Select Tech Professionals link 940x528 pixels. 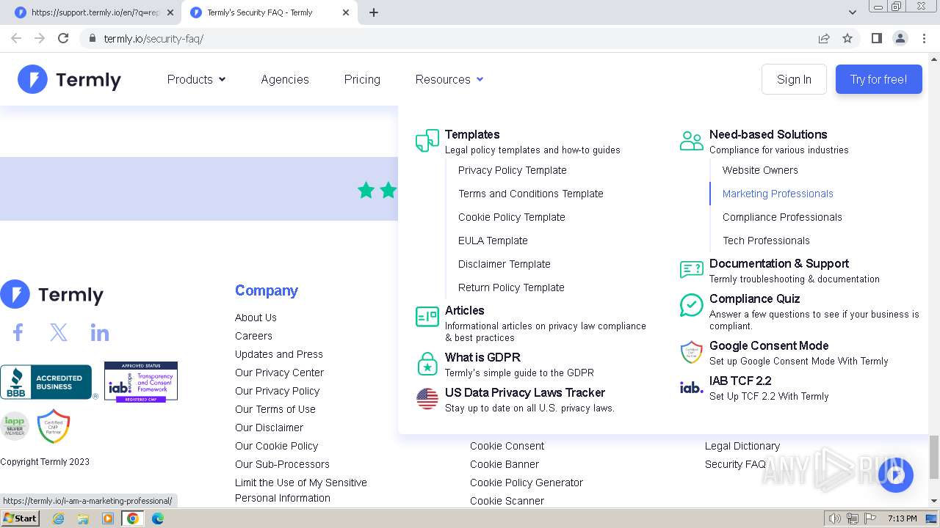pyautogui.click(x=766, y=241)
